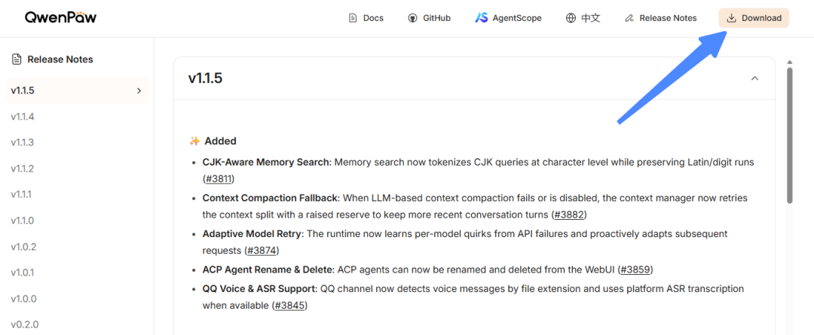Click the globe language icon
The height and width of the screenshot is (335, 814).
pos(571,18)
